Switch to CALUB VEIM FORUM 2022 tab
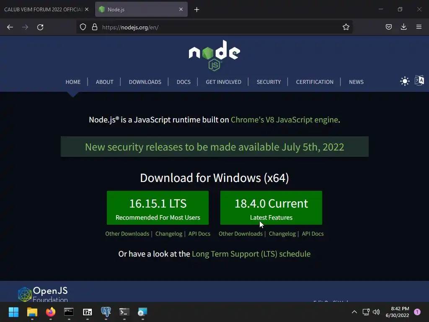Screen dimensions: 429x322 (44, 9)
